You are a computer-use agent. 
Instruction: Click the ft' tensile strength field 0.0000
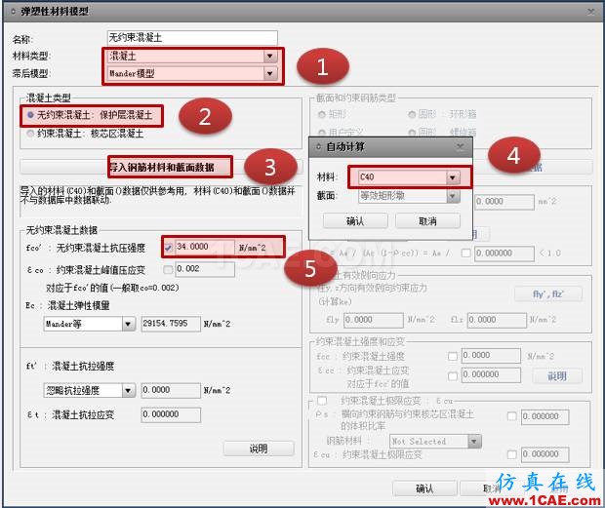(x=171, y=390)
